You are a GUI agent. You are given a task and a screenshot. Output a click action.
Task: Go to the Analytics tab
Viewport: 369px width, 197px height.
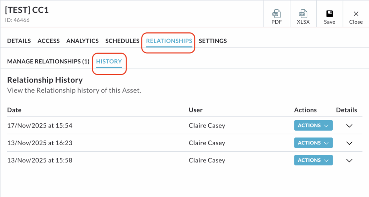tap(83, 41)
